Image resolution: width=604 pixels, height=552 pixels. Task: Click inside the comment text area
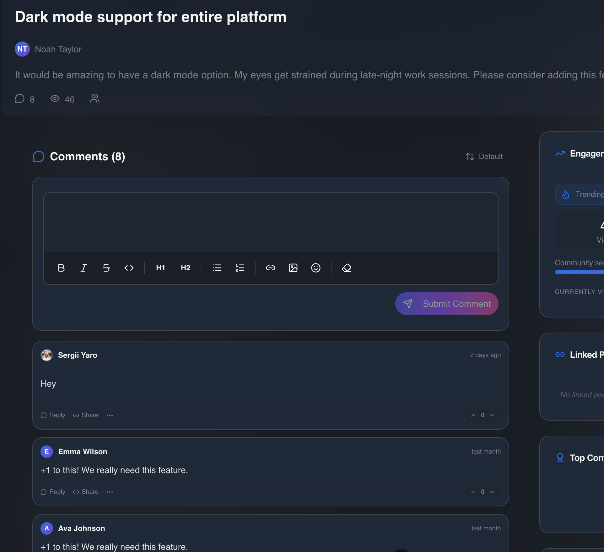271,222
